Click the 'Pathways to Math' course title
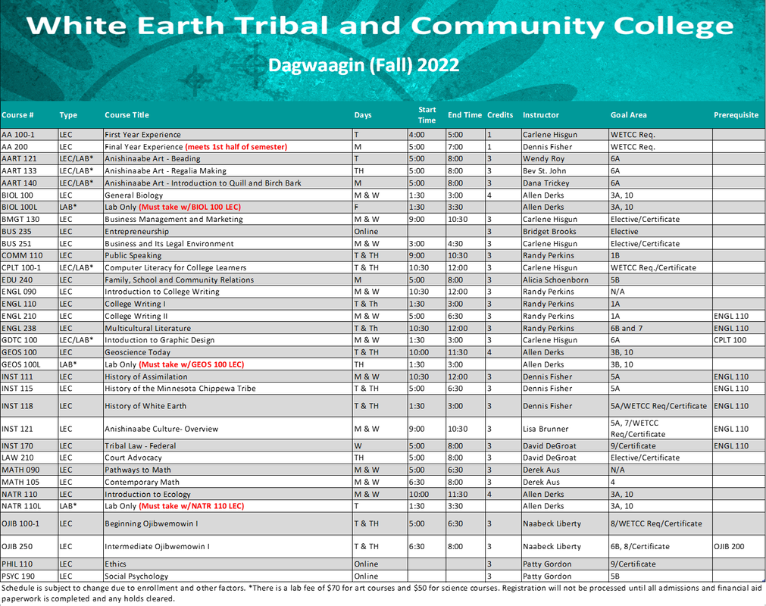The height and width of the screenshot is (606, 766). (x=138, y=470)
